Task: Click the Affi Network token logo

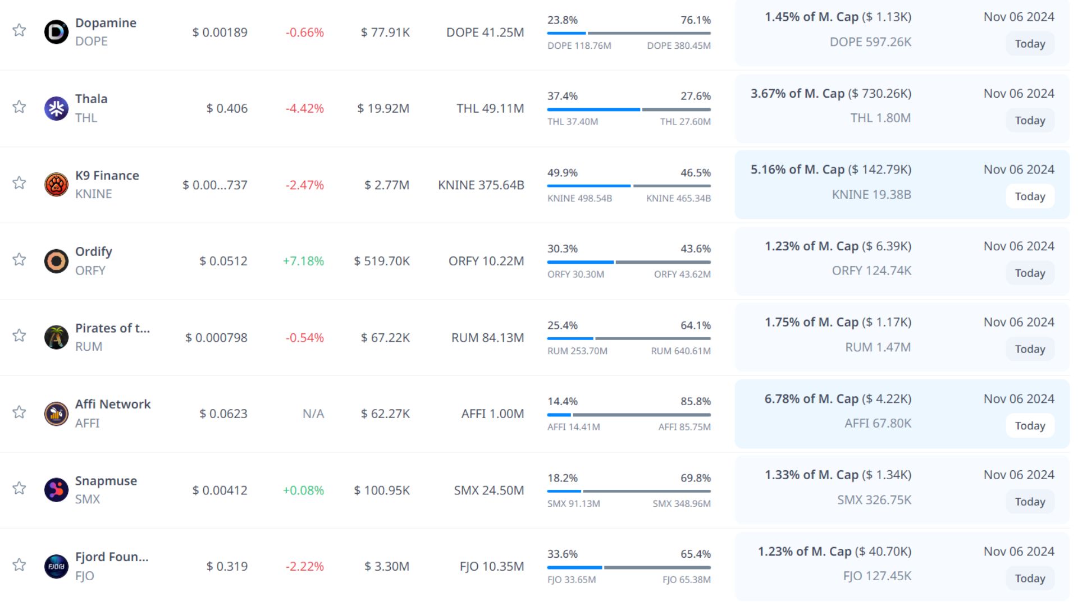Action: tap(56, 414)
